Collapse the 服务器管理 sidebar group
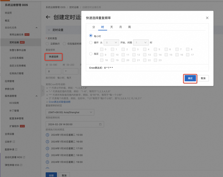 point(36,96)
